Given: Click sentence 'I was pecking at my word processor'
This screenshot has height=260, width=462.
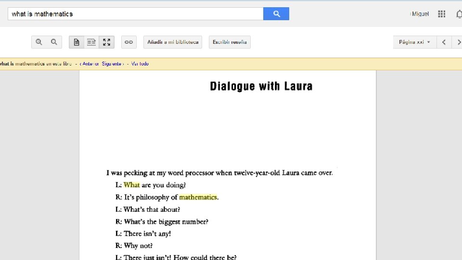Looking at the screenshot, I should tap(219, 173).
